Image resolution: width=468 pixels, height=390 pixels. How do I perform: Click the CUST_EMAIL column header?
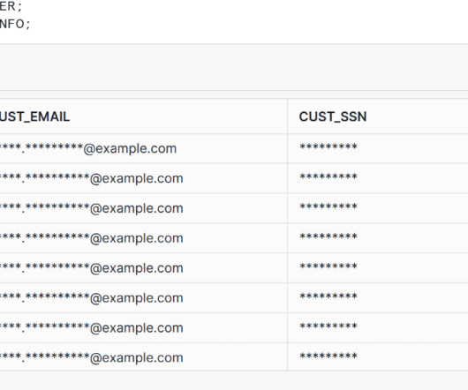click(35, 116)
